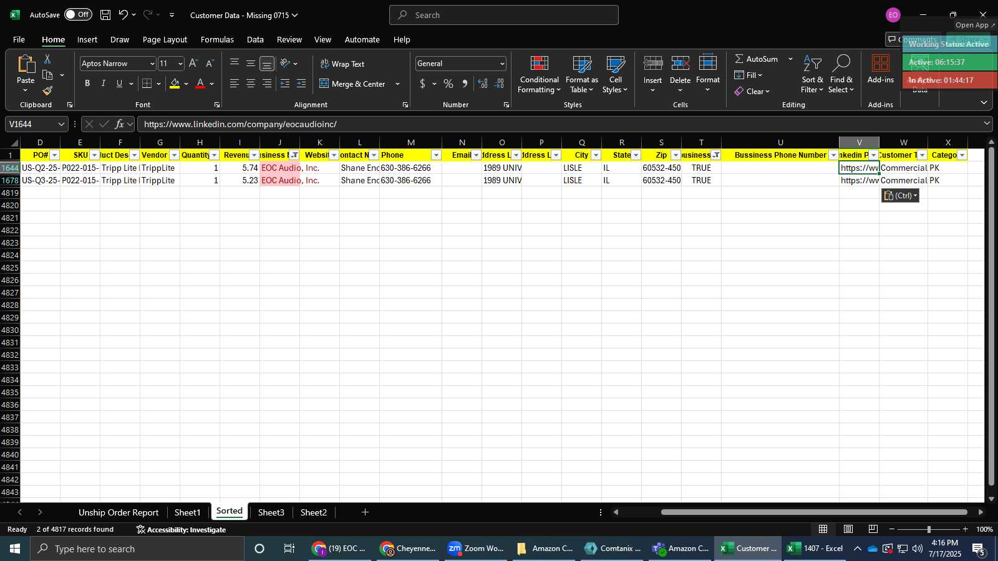Open Sort & Filter options
This screenshot has height=561, width=998.
click(x=812, y=74)
